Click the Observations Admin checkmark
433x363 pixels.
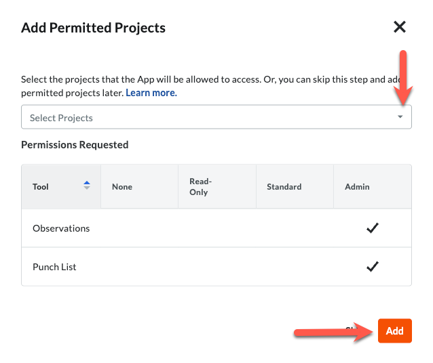tap(372, 228)
